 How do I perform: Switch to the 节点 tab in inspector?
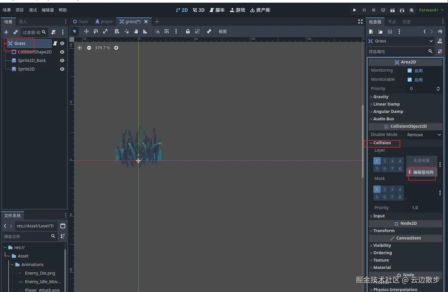[x=392, y=22]
